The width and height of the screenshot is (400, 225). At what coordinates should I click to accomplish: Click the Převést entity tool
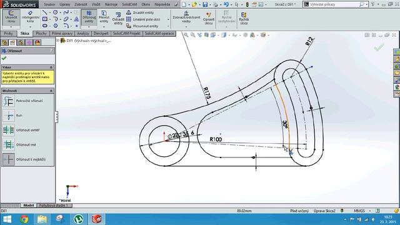104,17
